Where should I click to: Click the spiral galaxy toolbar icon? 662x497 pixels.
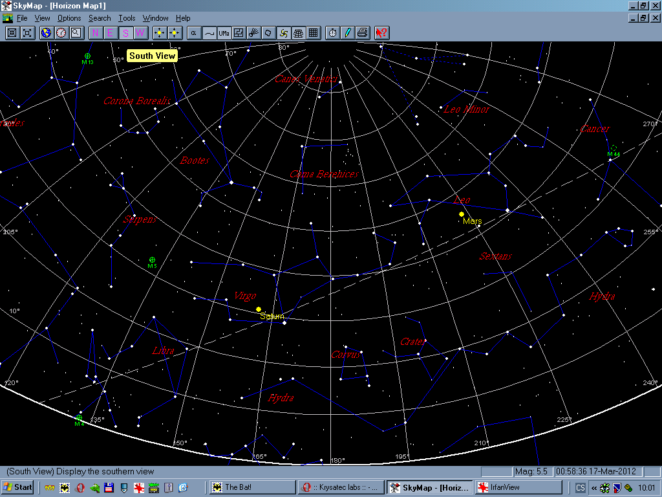[284, 33]
